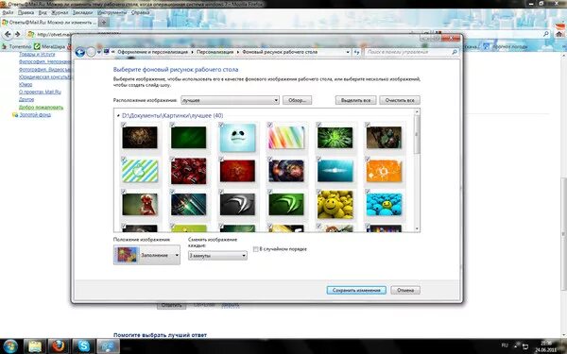The image size is (567, 354).
Task: Open the Control Panel address bar history dropdown arrow
Action: (348, 52)
